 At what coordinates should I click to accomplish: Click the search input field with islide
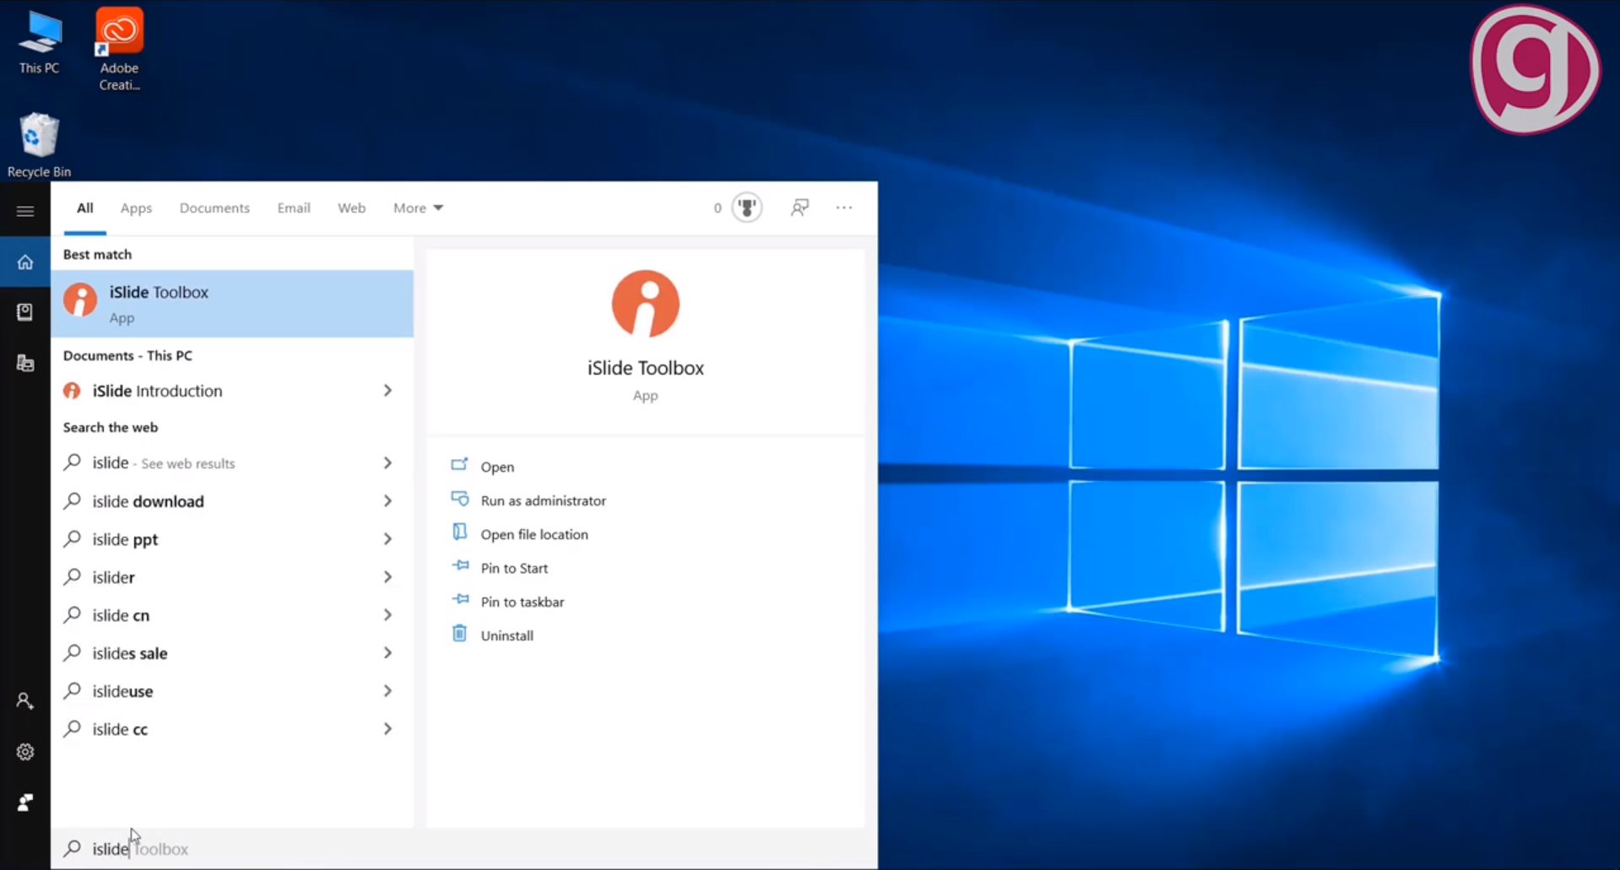(464, 849)
